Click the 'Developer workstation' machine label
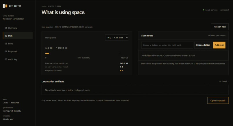Image resolution: width=233 pixels, height=126 pixels. point(13,19)
